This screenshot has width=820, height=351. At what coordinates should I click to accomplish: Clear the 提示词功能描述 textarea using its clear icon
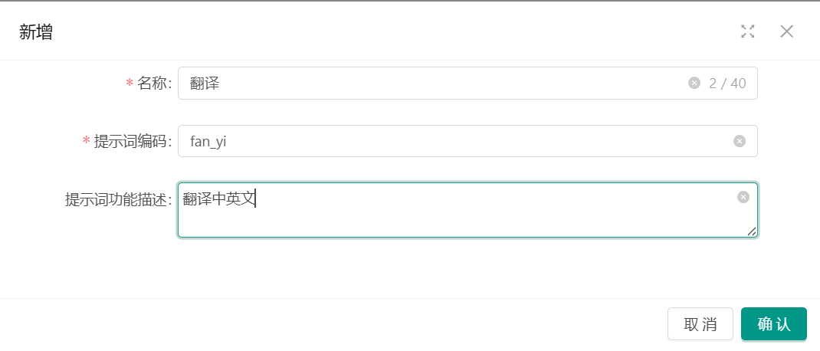(x=743, y=197)
